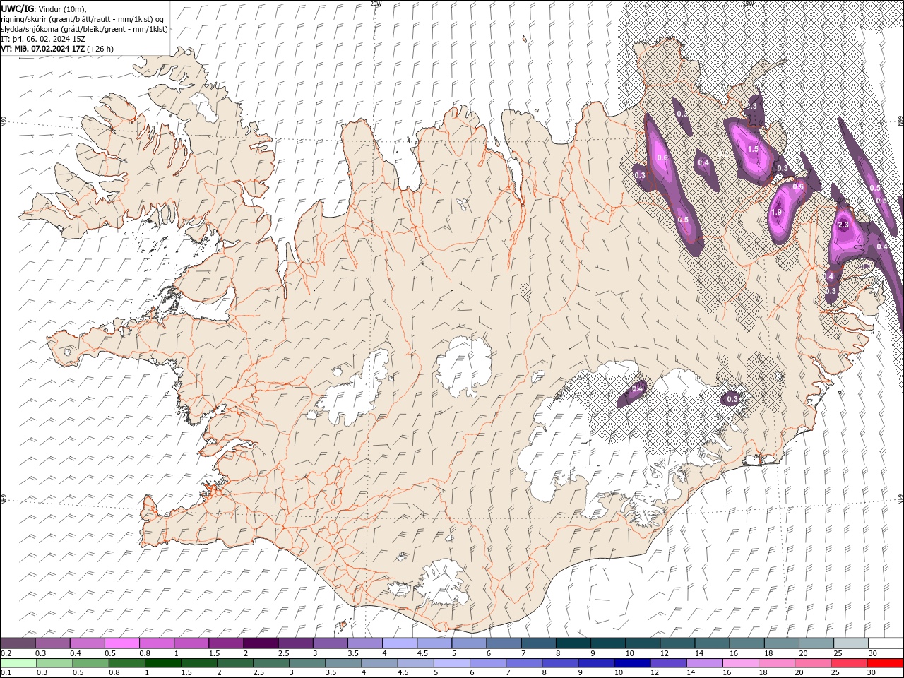Click the '20W' longitude label

tap(376, 4)
